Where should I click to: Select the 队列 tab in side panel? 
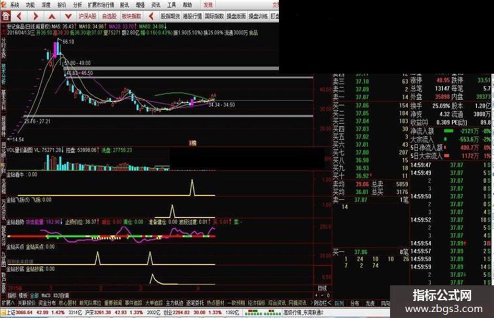click(339, 303)
